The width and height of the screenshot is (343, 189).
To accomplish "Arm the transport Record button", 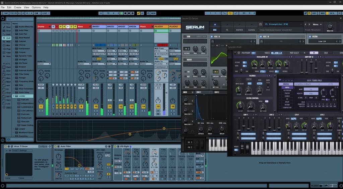I will click(129, 13).
